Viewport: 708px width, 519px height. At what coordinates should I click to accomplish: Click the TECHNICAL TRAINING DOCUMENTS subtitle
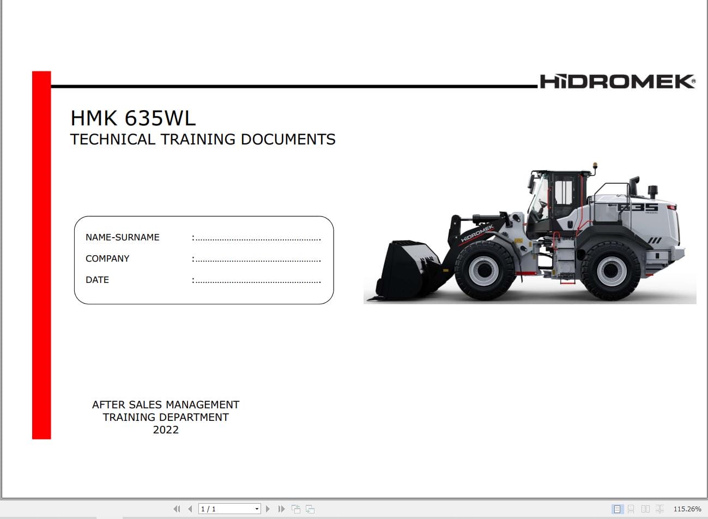(x=203, y=140)
